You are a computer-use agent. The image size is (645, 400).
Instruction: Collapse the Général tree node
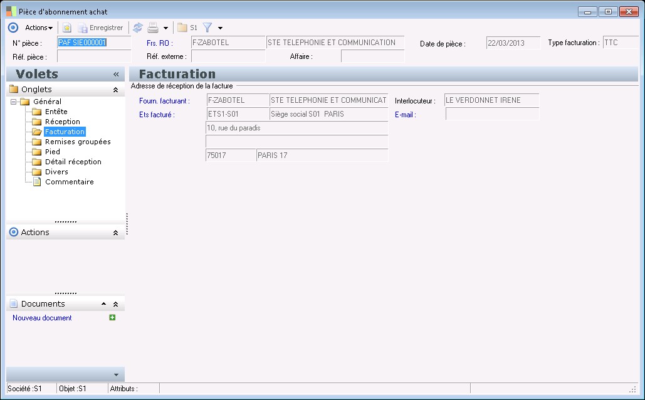[x=14, y=102]
